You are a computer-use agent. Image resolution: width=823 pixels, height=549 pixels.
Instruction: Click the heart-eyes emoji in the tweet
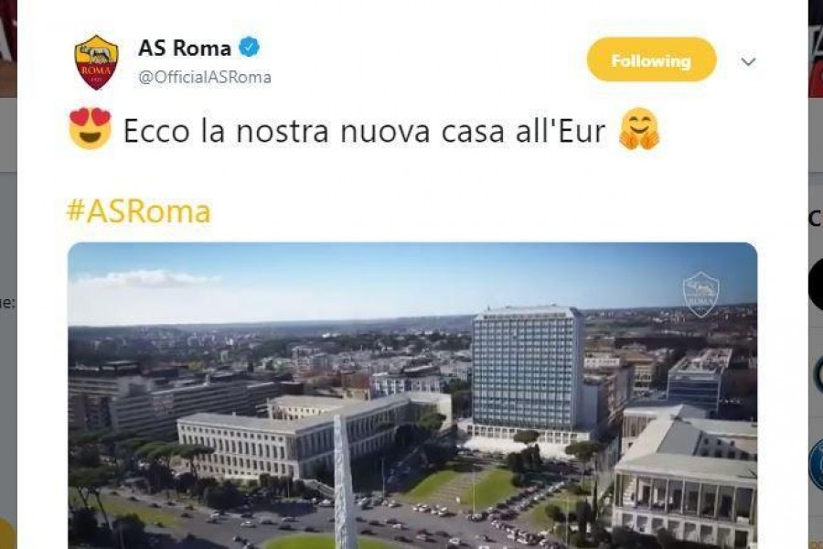click(x=91, y=129)
